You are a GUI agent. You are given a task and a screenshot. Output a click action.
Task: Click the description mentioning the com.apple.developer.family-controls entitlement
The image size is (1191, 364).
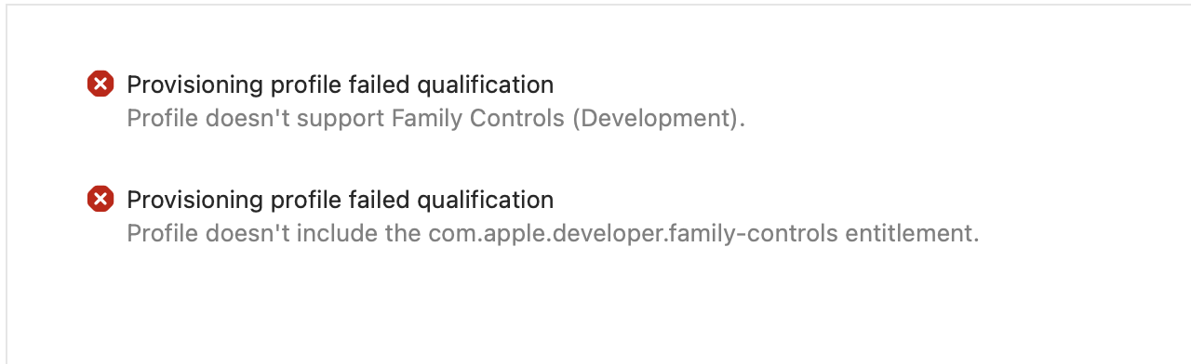pyautogui.click(x=554, y=234)
